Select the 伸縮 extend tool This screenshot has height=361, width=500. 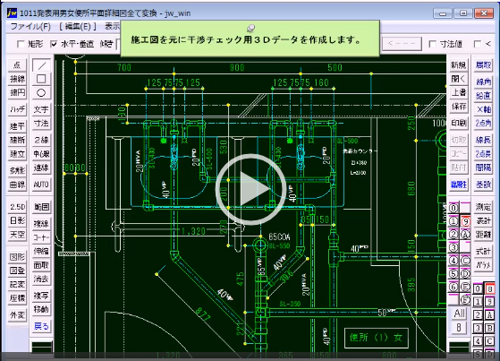point(41,251)
